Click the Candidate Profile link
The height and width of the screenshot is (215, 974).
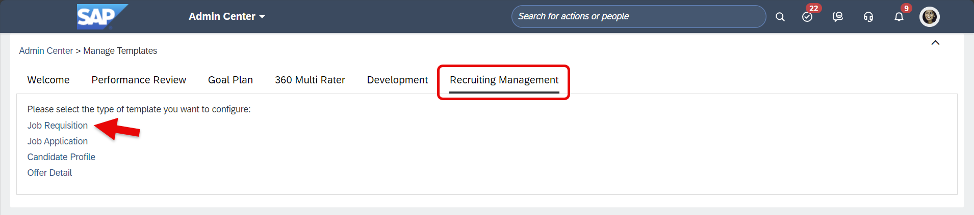coord(61,157)
